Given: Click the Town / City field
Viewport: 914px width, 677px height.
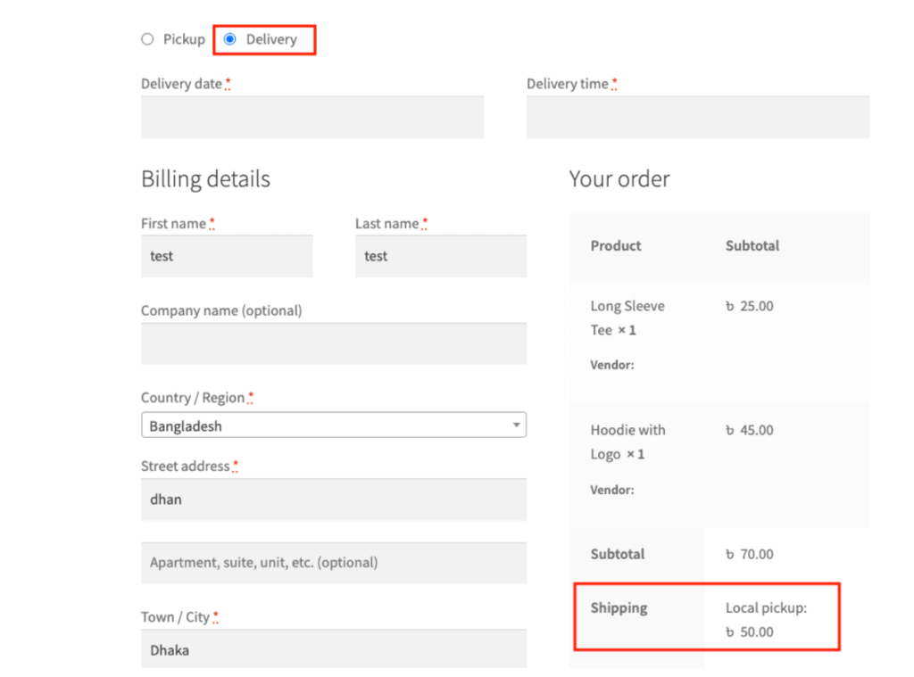Looking at the screenshot, I should tap(334, 649).
